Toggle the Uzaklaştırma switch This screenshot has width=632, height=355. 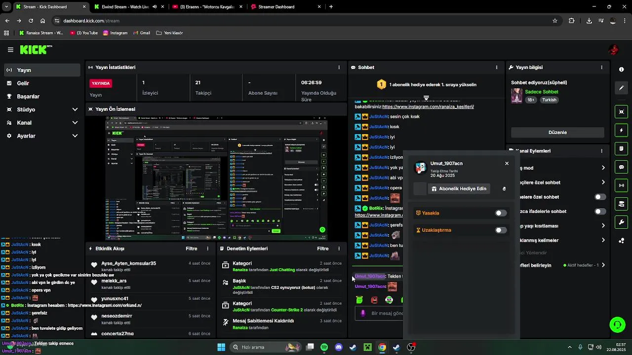pyautogui.click(x=501, y=230)
